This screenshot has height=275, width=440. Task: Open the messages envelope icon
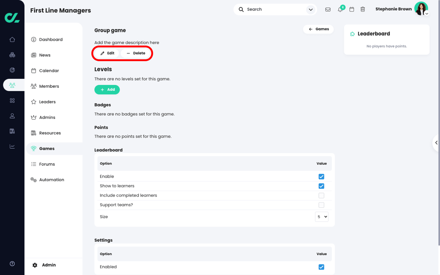tap(328, 10)
